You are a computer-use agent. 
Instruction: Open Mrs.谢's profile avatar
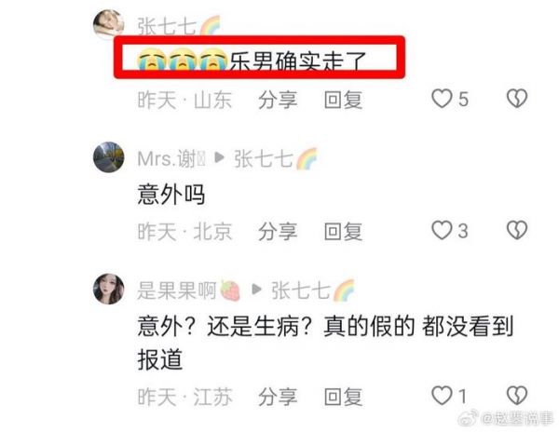(108, 157)
